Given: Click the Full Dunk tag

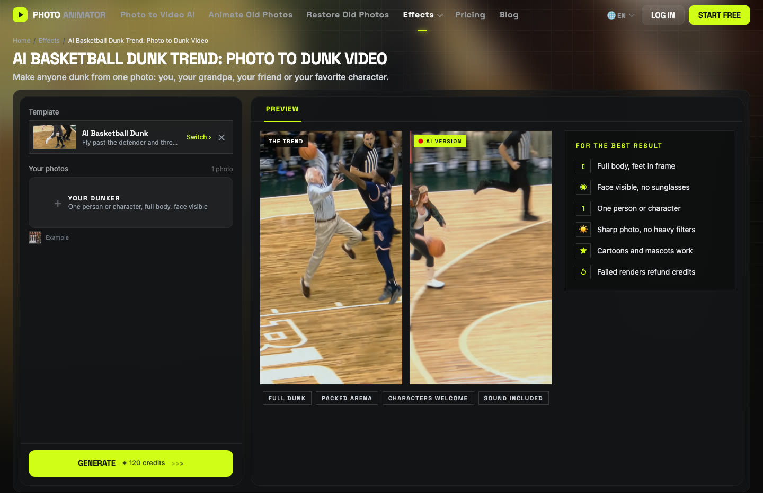Looking at the screenshot, I should pyautogui.click(x=287, y=398).
